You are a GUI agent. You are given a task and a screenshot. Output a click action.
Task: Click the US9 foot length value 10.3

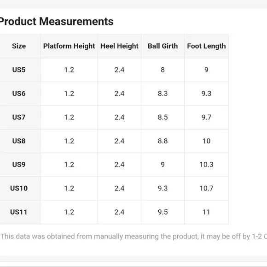(x=206, y=165)
